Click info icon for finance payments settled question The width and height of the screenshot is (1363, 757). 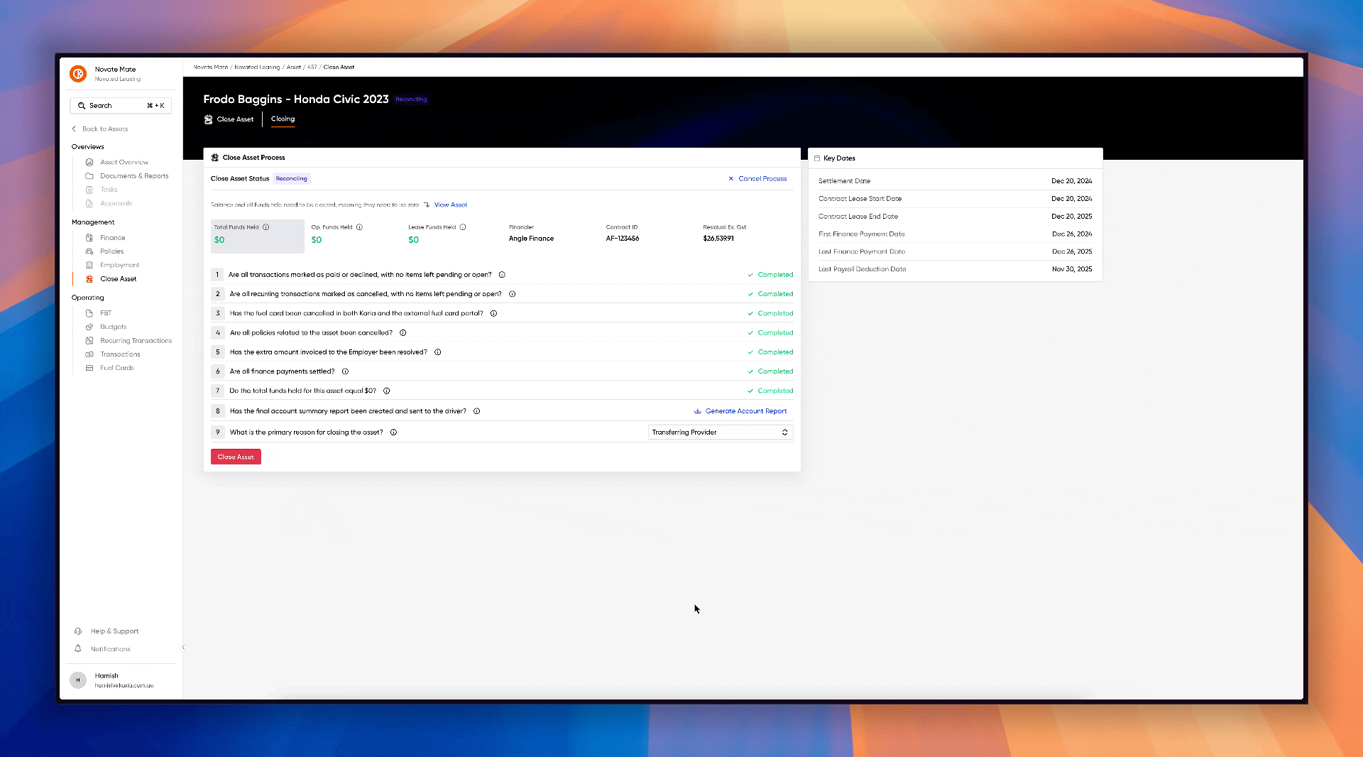coord(346,371)
